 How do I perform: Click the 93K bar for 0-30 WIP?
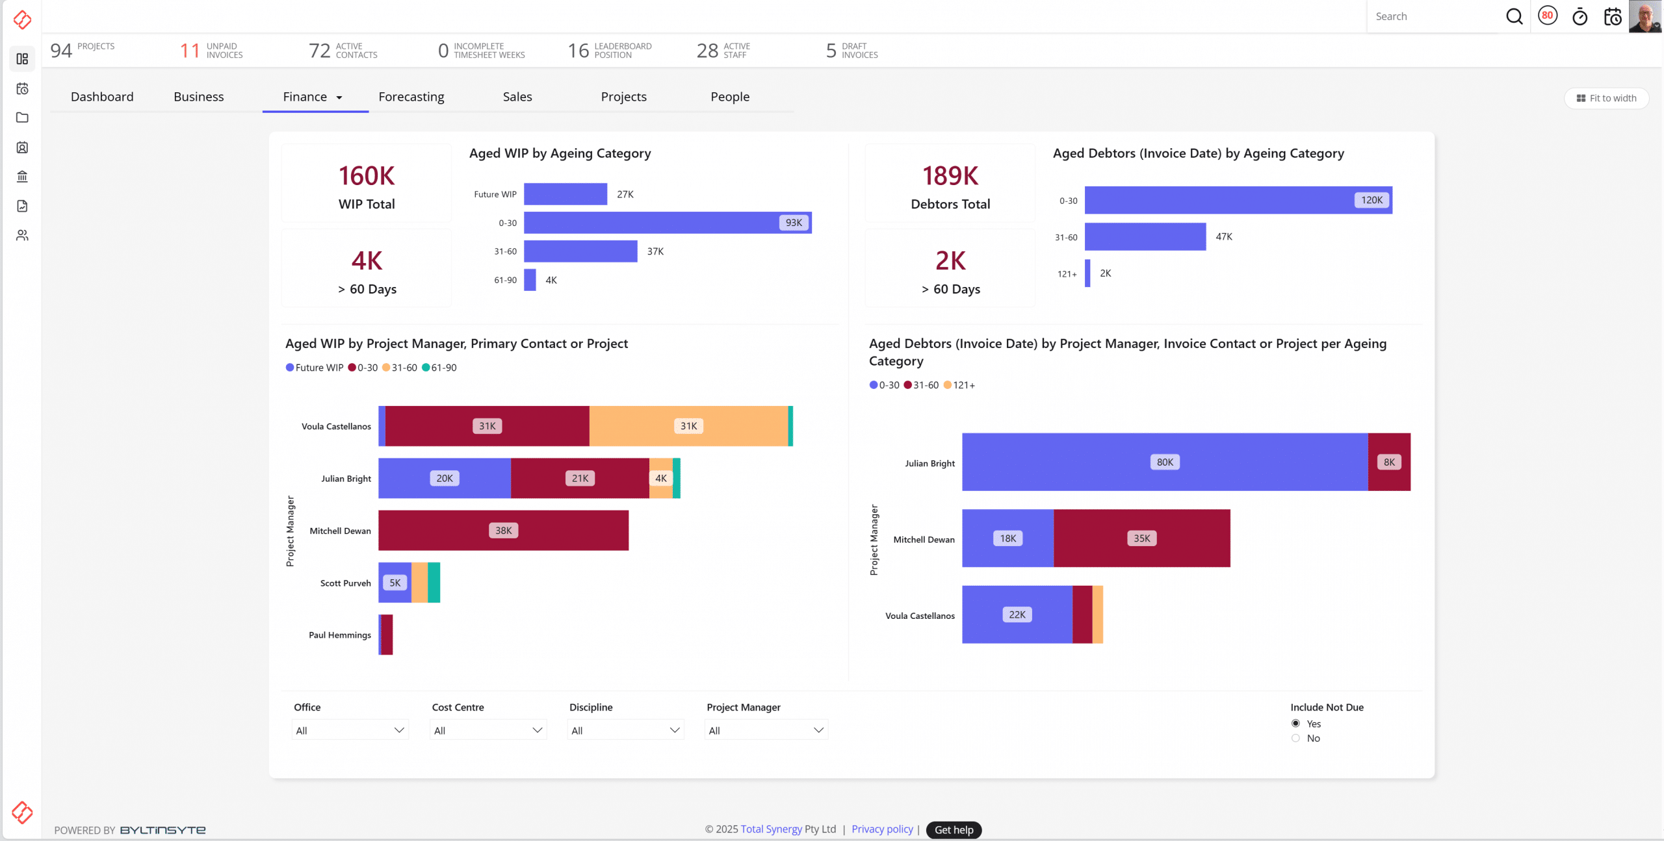coord(667,223)
